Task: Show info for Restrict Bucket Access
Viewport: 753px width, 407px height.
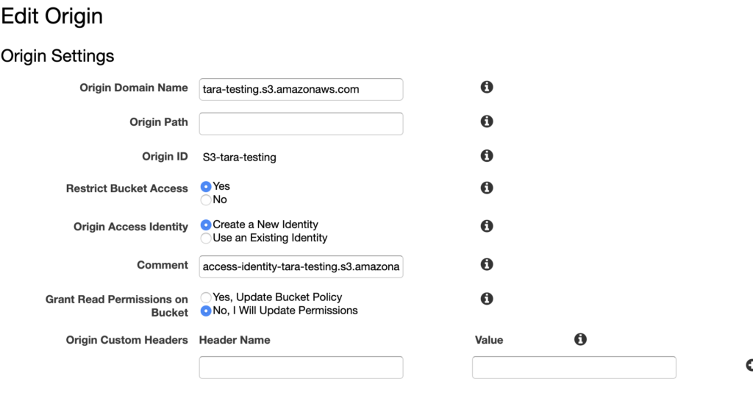Action: tap(487, 188)
